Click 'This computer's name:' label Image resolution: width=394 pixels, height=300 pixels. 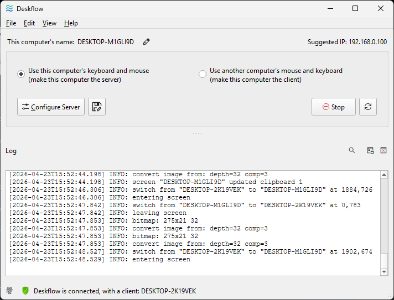tap(41, 42)
